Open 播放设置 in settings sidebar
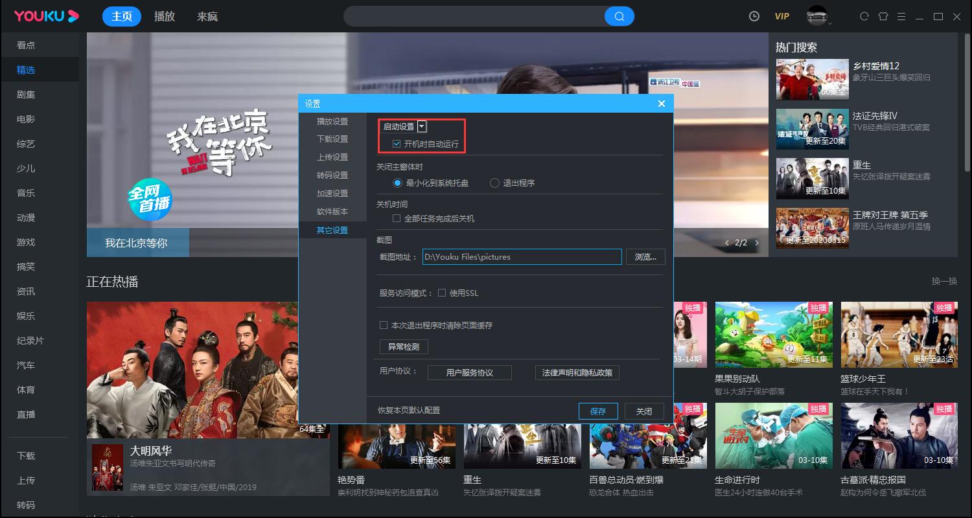The width and height of the screenshot is (972, 518). pyautogui.click(x=332, y=121)
